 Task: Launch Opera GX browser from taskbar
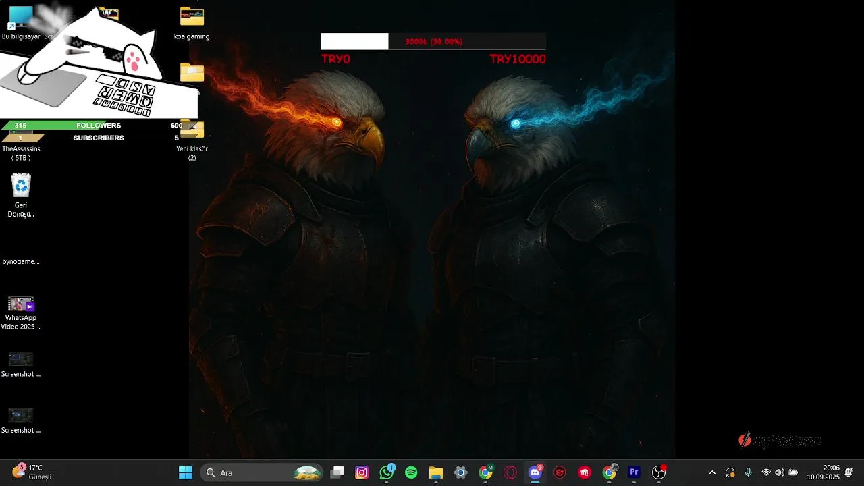[510, 473]
